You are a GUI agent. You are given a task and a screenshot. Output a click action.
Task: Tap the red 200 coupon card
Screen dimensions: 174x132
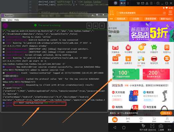[156, 74]
